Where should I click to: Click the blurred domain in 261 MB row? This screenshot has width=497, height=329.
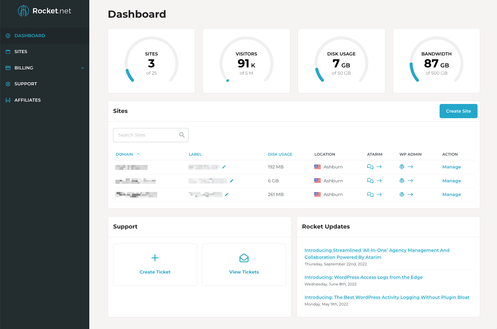(x=136, y=195)
